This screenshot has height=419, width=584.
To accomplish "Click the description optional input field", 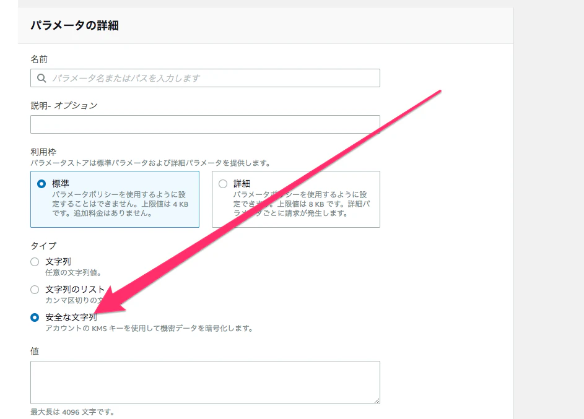I will tap(205, 124).
